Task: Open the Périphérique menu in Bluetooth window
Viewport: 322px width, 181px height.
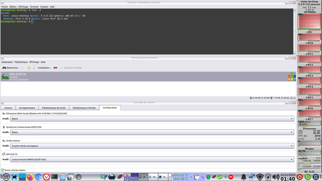Action: pyautogui.click(x=21, y=62)
